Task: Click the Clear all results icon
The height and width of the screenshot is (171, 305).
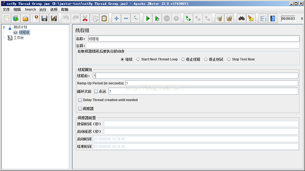Action: [229, 18]
